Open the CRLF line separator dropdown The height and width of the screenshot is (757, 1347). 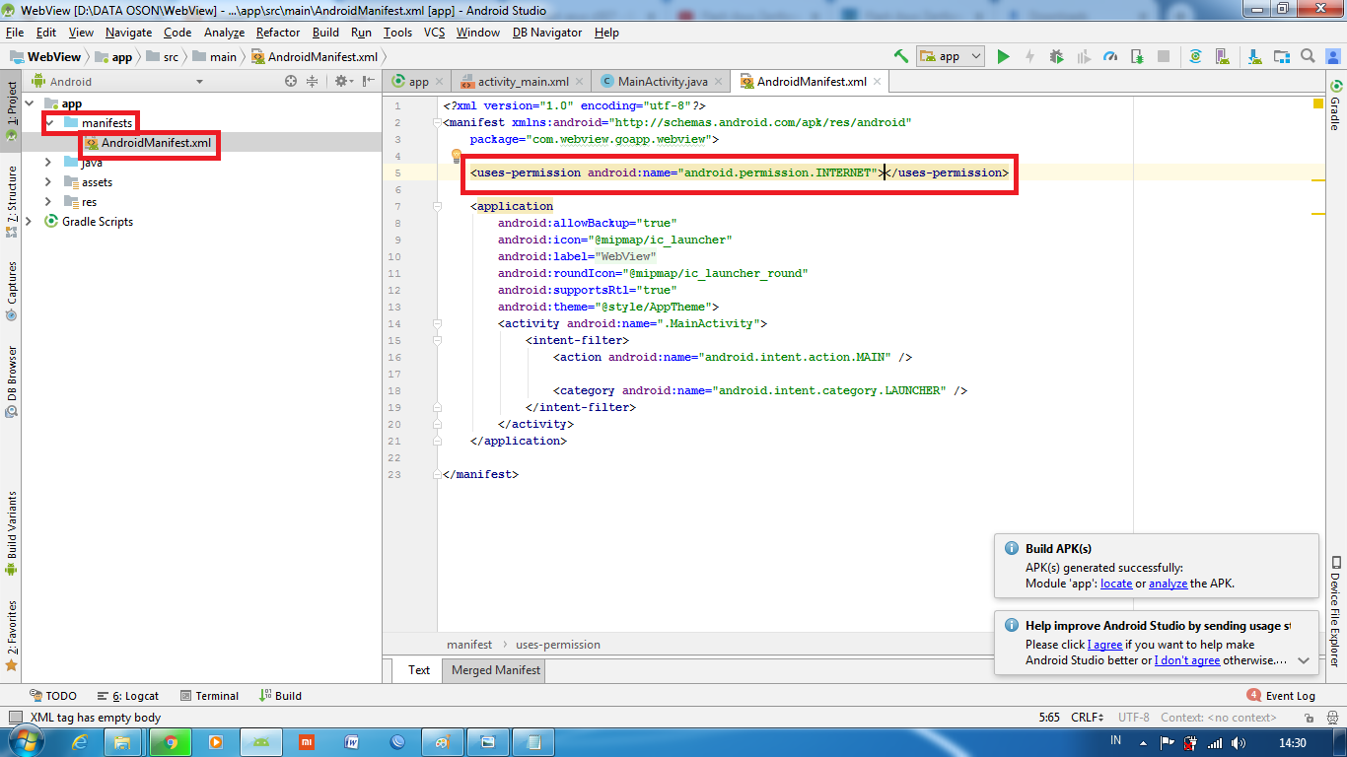[1088, 718]
